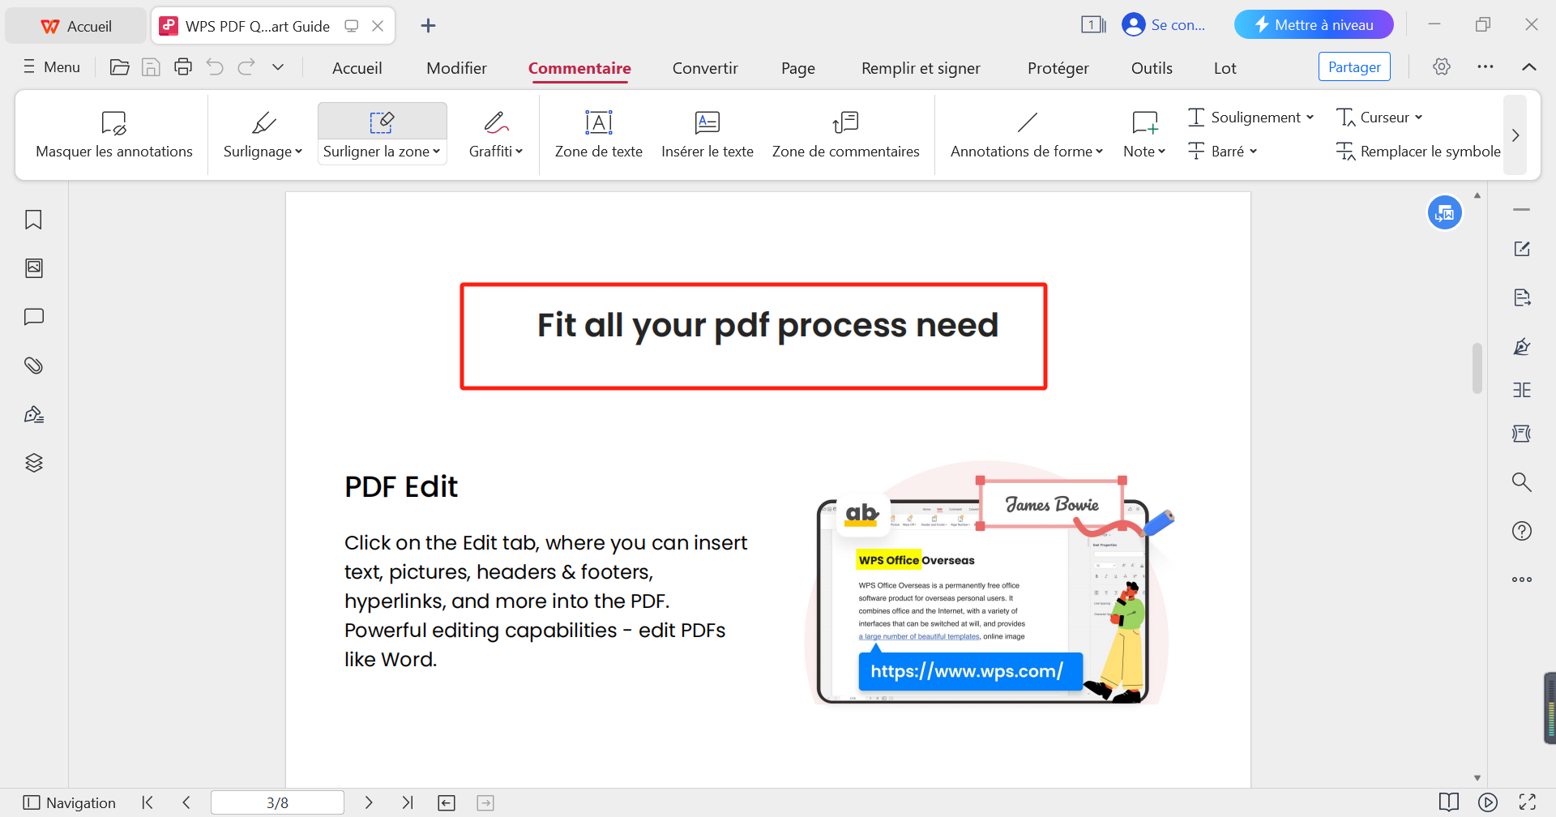Screen dimensions: 1556x817
Task: Click Remplacer le symbole tool
Action: pyautogui.click(x=1418, y=152)
